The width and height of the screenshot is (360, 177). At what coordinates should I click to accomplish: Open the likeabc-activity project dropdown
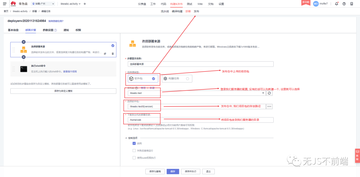pyautogui.click(x=70, y=4)
